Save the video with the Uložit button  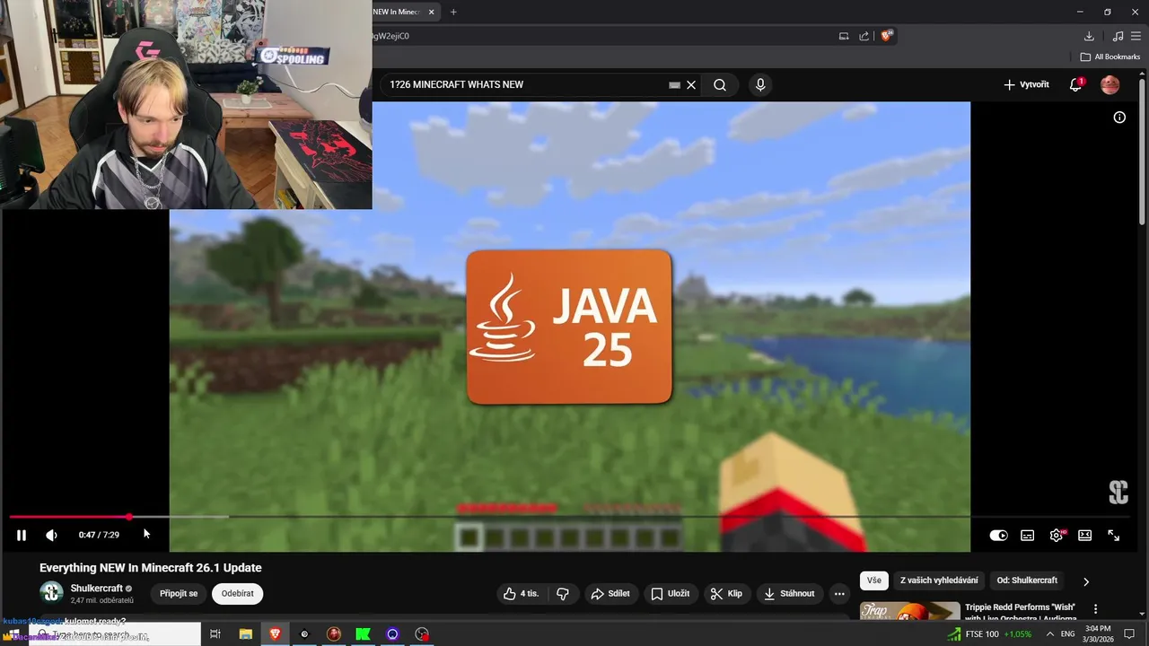(671, 593)
